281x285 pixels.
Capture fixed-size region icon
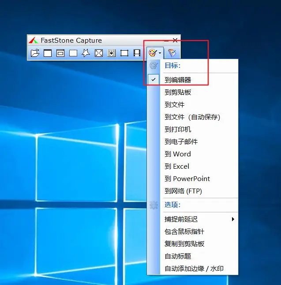124,53
